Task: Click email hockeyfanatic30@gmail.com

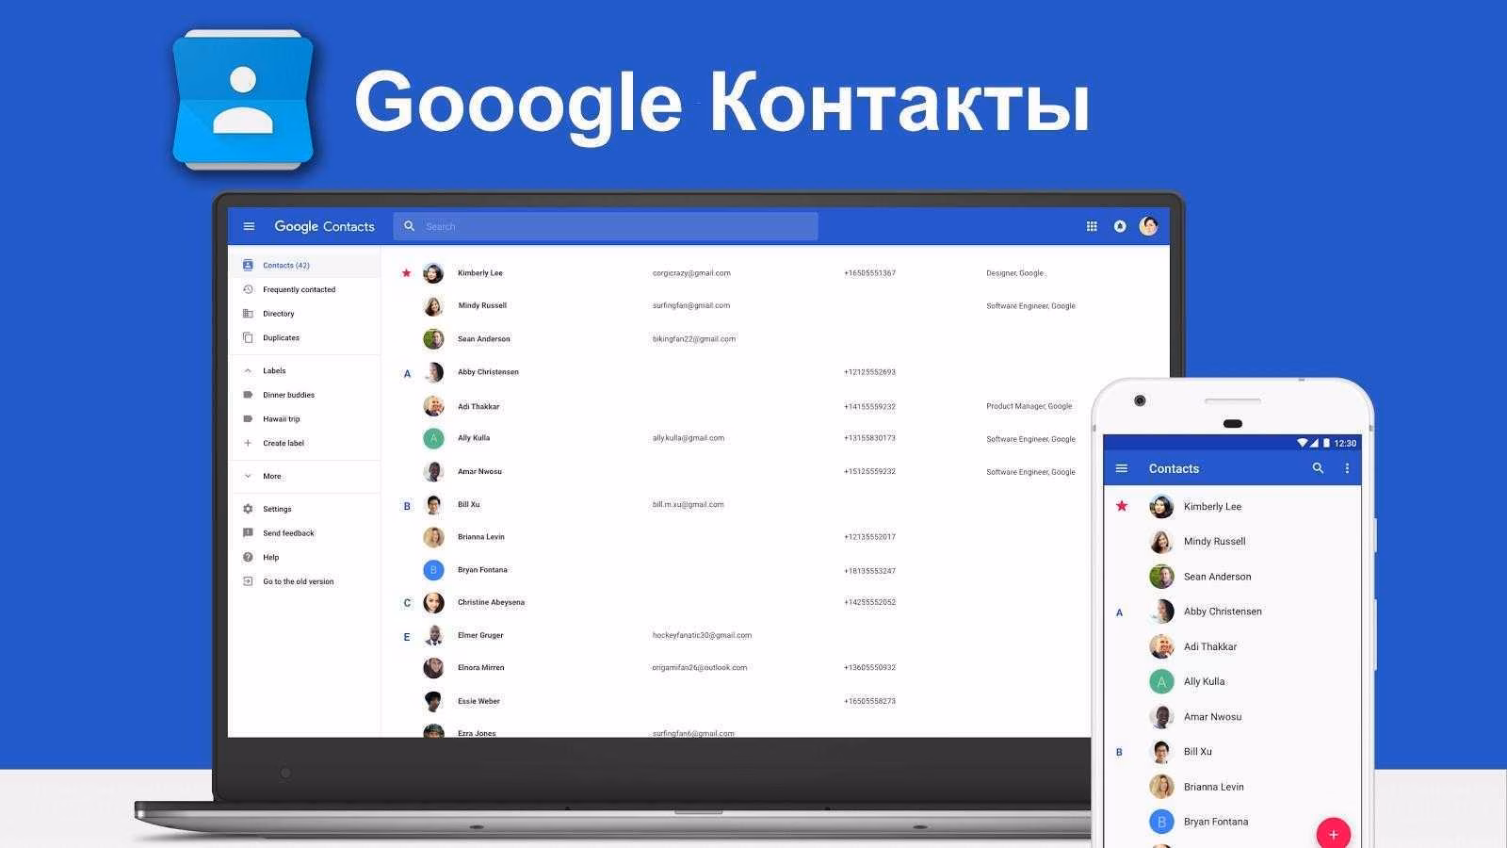Action: pos(702,636)
